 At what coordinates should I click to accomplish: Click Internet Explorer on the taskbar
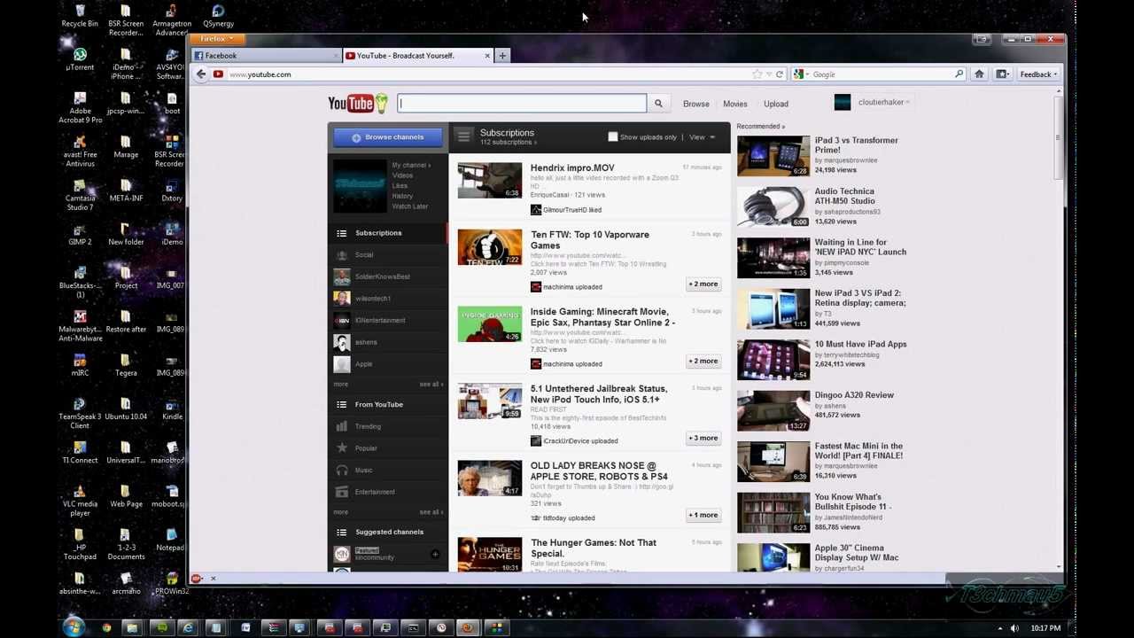coord(188,628)
